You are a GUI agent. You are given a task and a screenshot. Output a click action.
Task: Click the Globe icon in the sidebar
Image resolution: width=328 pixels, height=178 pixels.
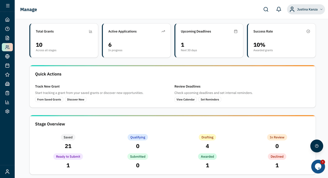click(x=7, y=56)
